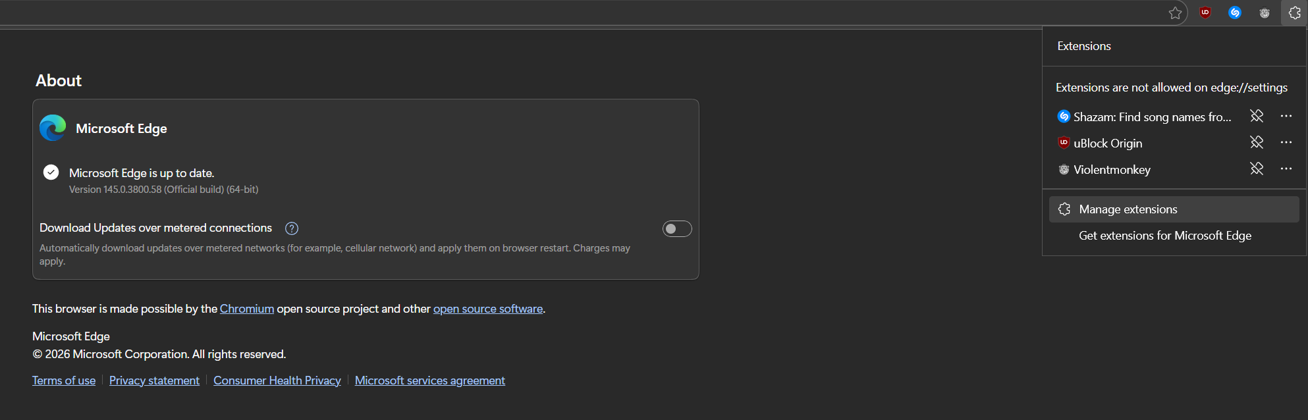Open Manage extensions
This screenshot has width=1308, height=420.
tap(1174, 209)
